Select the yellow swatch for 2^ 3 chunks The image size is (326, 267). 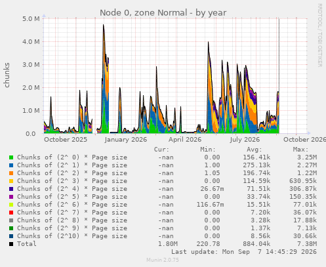(x=11, y=181)
